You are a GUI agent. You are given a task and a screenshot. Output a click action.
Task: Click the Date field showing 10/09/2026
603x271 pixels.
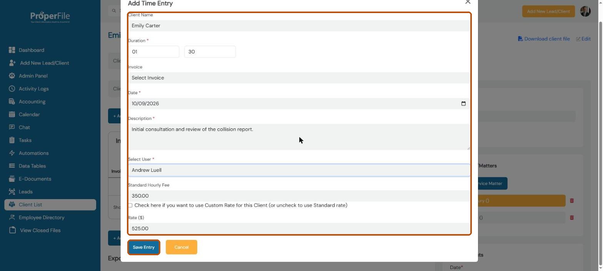pos(299,103)
